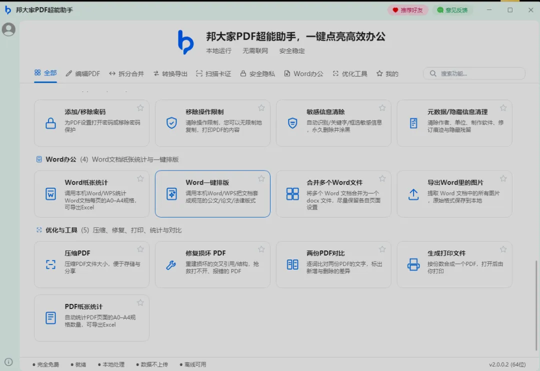Switch to the 编辑PDF tab
The height and width of the screenshot is (371, 540).
82,73
